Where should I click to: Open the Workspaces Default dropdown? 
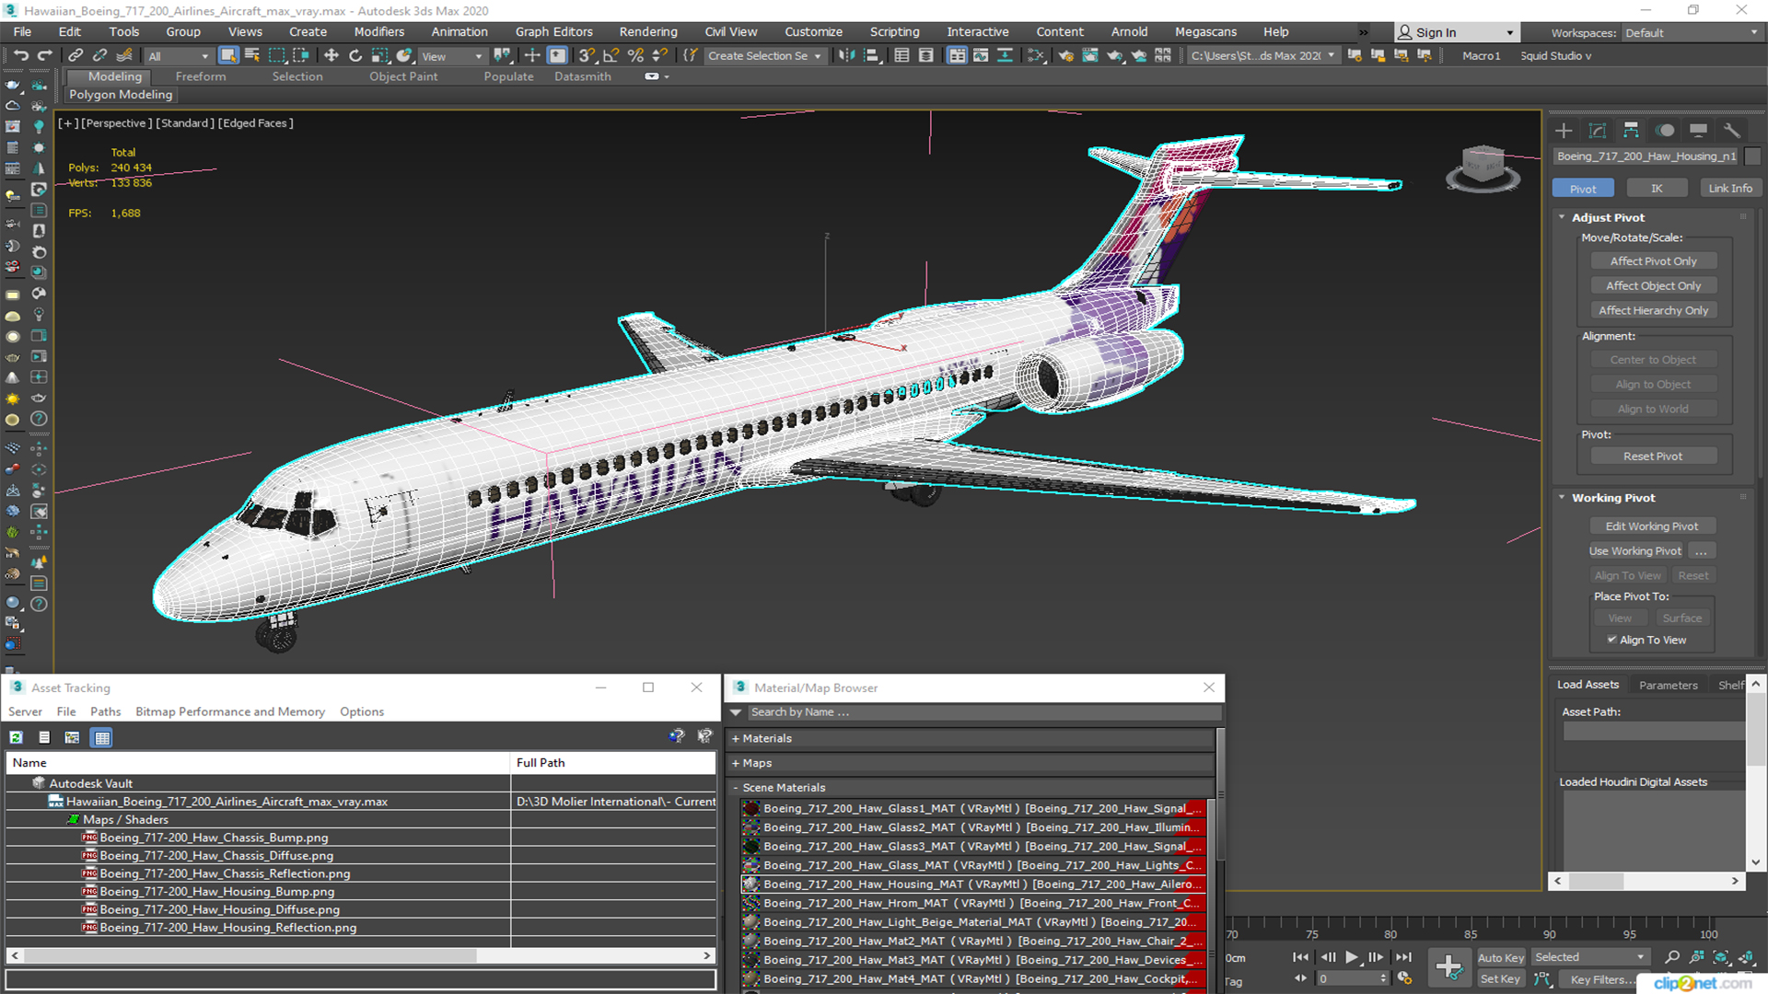point(1691,33)
